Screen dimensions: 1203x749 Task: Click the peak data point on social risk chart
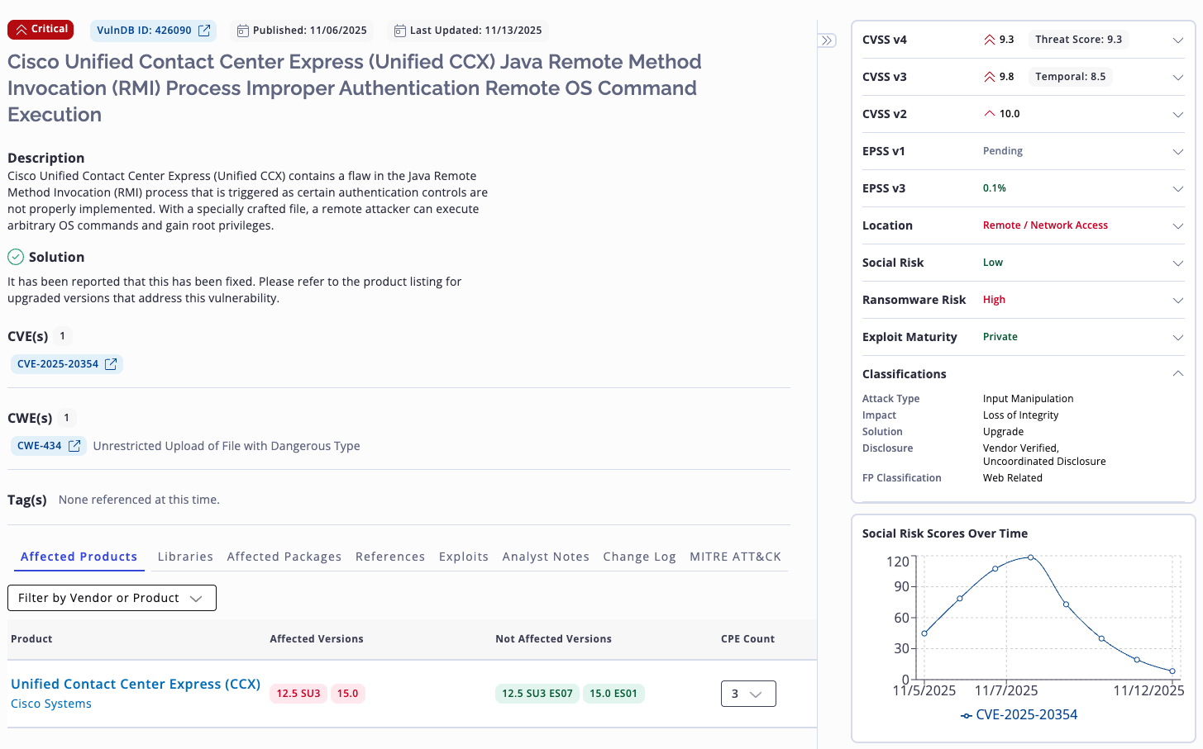(x=1030, y=557)
